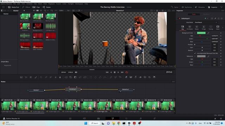Click the green Background Color swatch
Viewport: 225px width, 126px height.
coord(201,33)
